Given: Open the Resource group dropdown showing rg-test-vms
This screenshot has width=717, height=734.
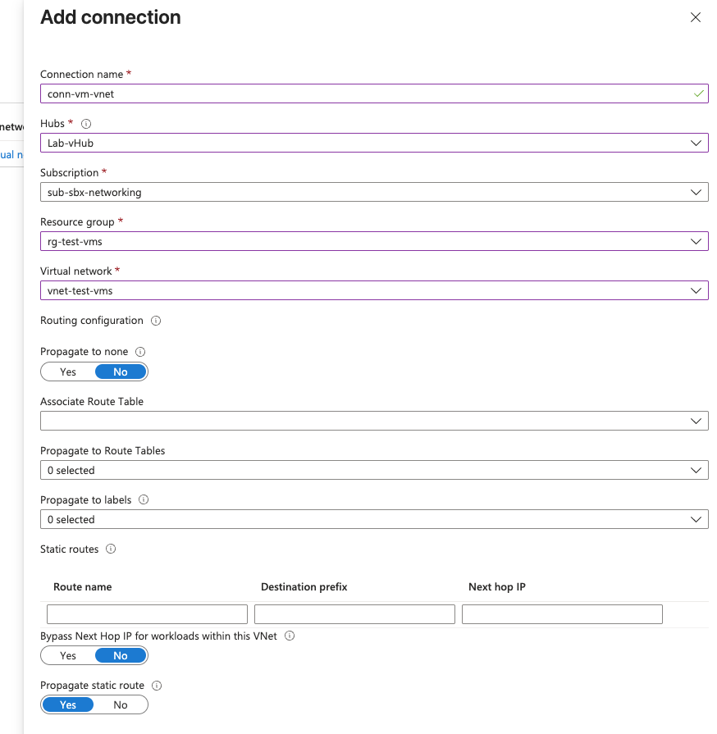Looking at the screenshot, I should pyautogui.click(x=374, y=241).
